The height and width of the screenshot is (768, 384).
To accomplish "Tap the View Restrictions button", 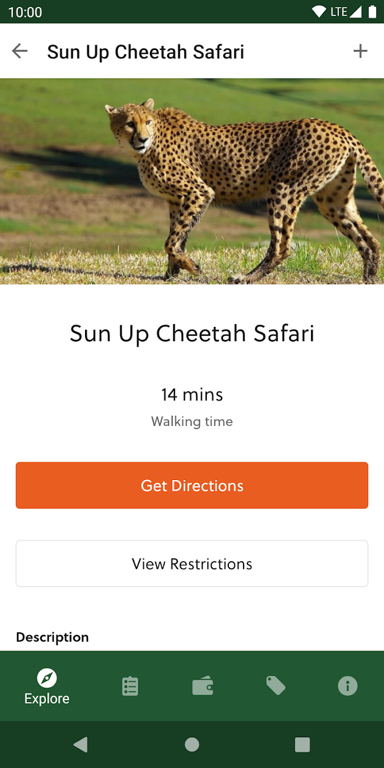I will pyautogui.click(x=192, y=564).
